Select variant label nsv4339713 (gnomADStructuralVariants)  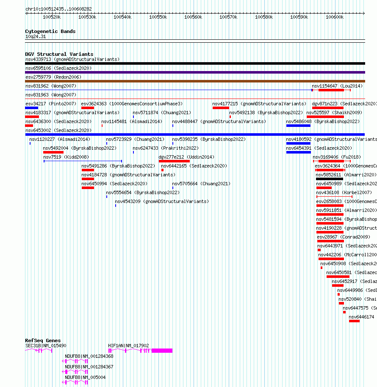coord(72,60)
